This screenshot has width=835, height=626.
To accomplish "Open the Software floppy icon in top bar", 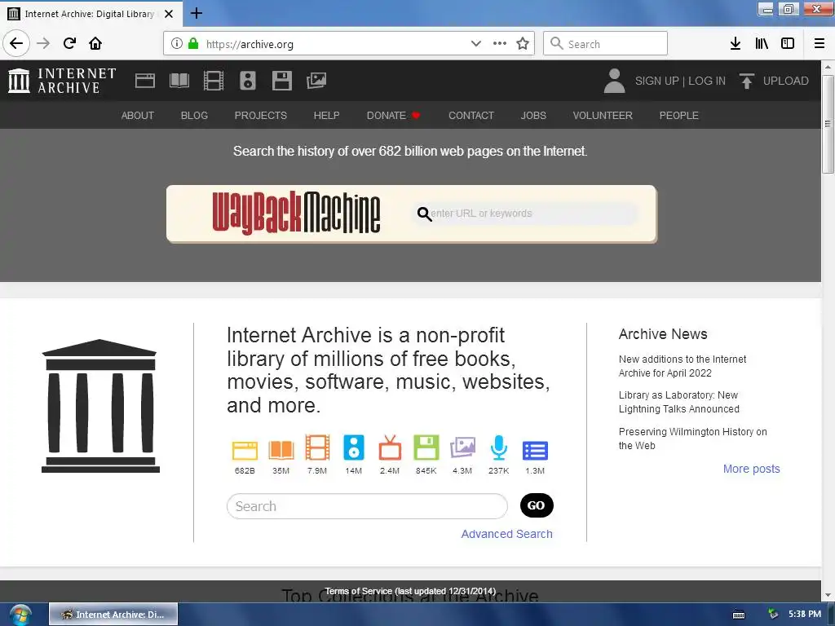I will click(x=281, y=81).
